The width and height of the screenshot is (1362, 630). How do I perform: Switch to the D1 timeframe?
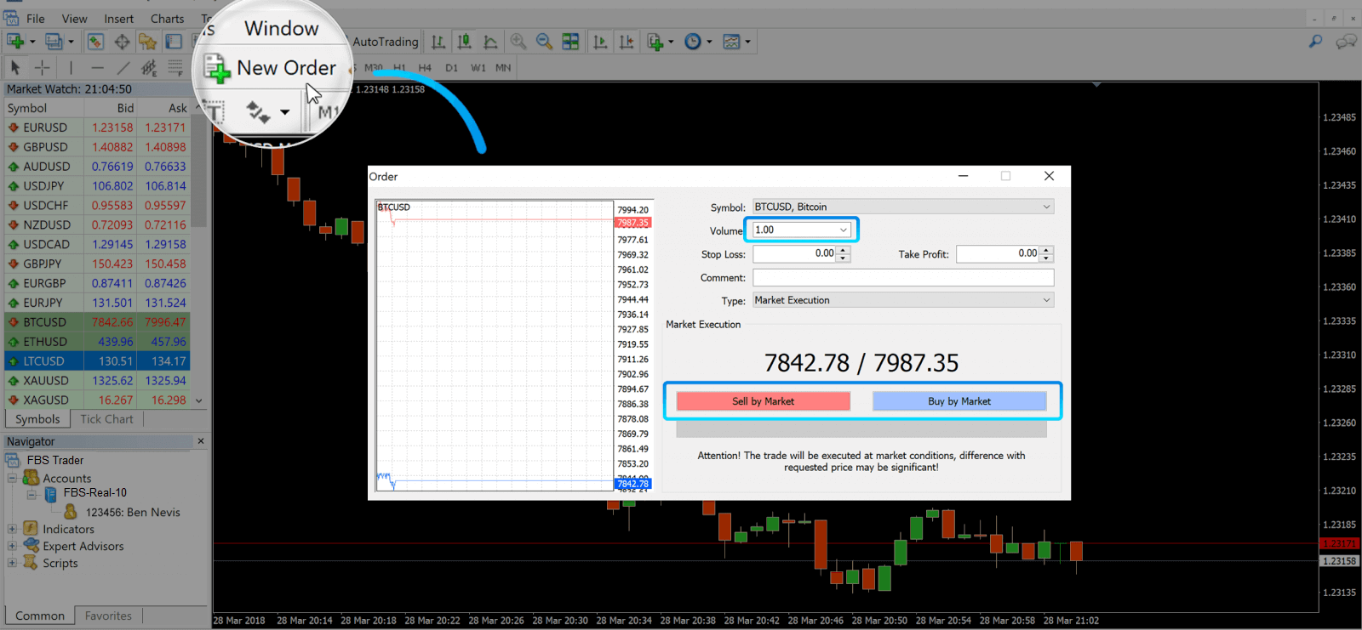[x=451, y=68]
